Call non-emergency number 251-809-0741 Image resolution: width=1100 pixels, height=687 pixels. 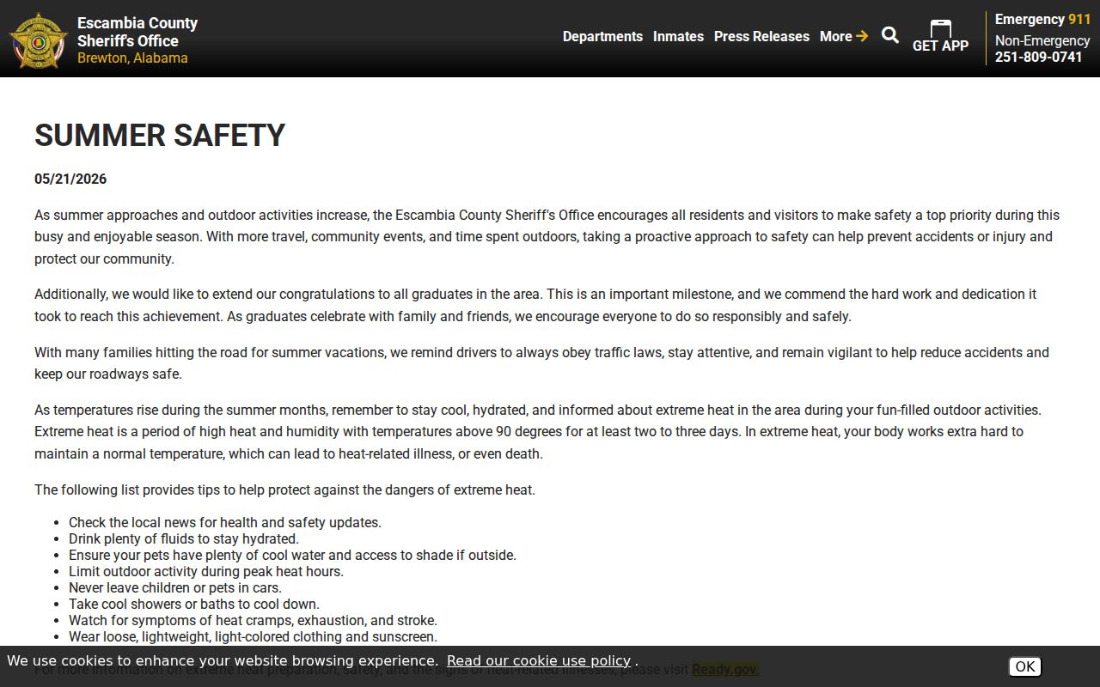coord(1039,57)
